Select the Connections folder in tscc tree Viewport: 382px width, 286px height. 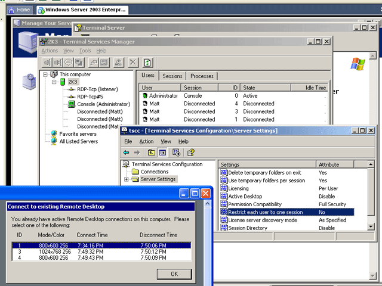point(155,172)
